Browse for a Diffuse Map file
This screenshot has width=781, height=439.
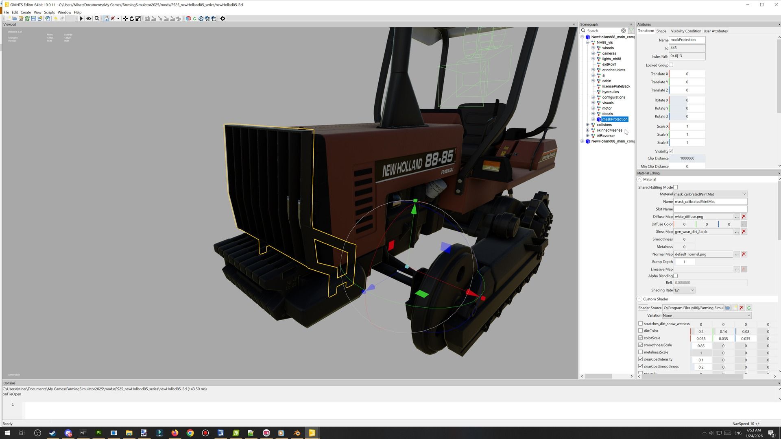click(x=737, y=217)
